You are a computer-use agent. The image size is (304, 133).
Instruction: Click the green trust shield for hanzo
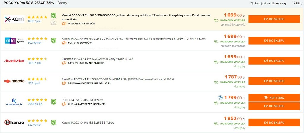tap(53, 122)
